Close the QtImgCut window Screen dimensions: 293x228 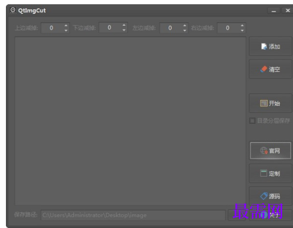(288, 11)
